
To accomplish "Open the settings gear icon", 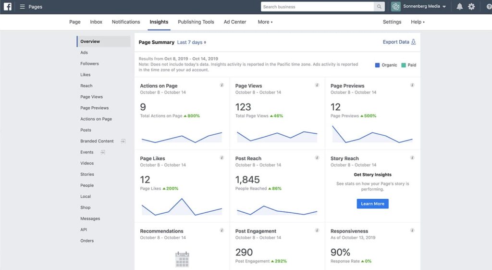I will tap(471, 7).
